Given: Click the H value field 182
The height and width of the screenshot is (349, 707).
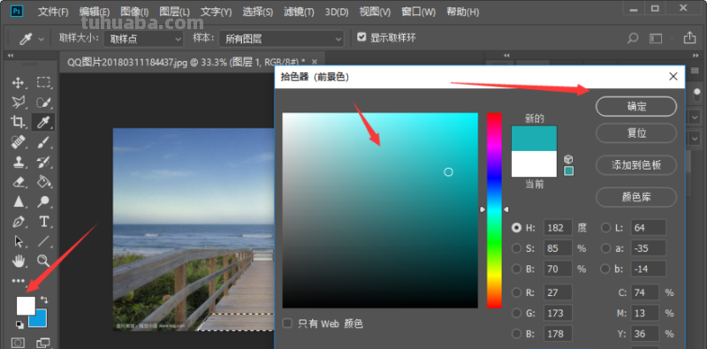Looking at the screenshot, I should tap(559, 228).
